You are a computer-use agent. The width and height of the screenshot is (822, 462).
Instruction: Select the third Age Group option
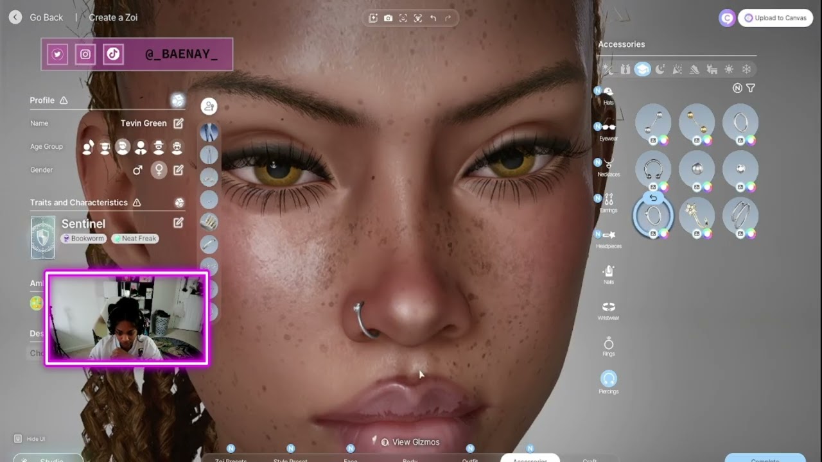[x=123, y=147]
